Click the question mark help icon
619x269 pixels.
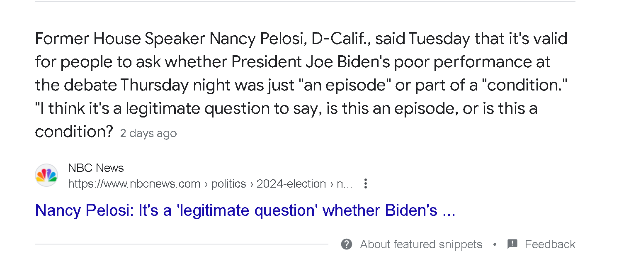[x=347, y=244]
